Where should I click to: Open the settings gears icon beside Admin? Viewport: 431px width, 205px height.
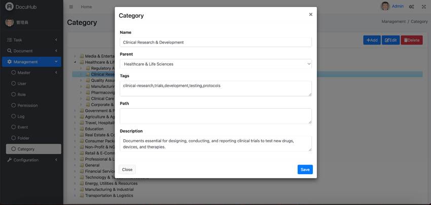tap(411, 7)
